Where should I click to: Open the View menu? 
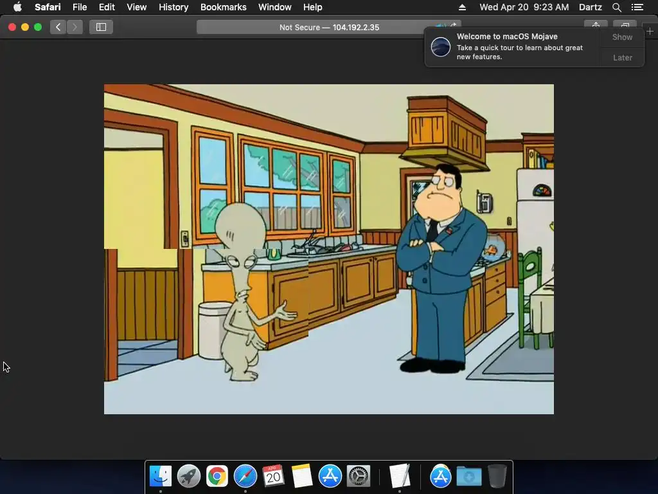(137, 7)
